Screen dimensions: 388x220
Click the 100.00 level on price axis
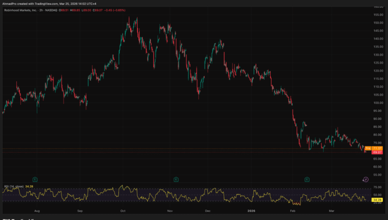[x=377, y=103]
